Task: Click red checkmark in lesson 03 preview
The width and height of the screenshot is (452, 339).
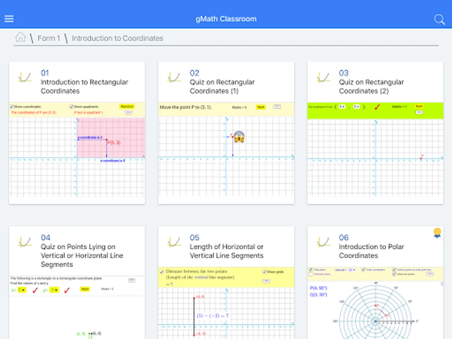Action: point(377,107)
